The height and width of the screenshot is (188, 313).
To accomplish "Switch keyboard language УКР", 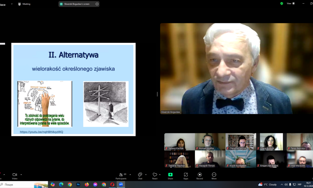I will click(x=300, y=185).
